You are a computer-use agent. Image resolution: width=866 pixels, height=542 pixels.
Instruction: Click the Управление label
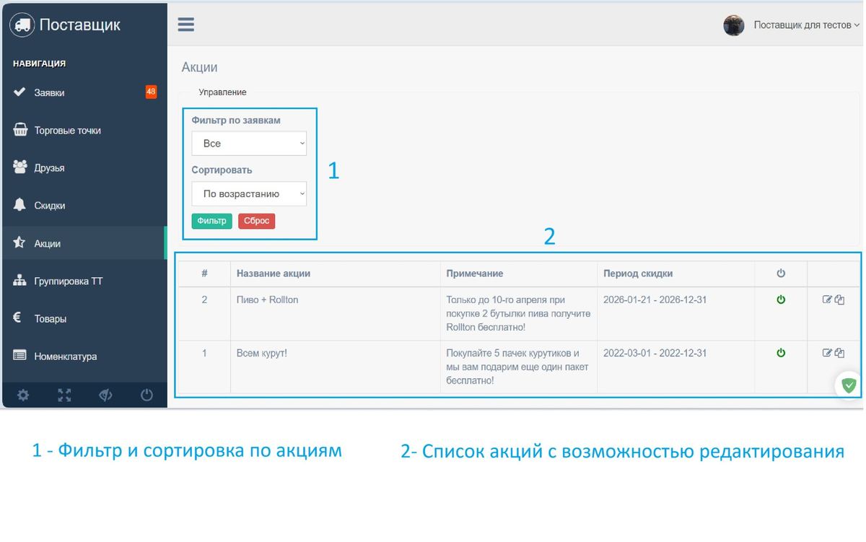pyautogui.click(x=222, y=92)
